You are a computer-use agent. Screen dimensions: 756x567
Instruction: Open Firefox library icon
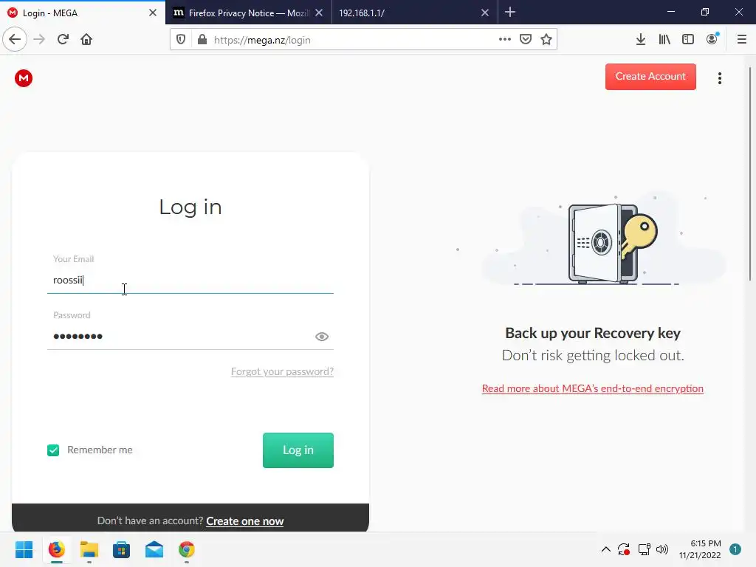click(x=664, y=40)
